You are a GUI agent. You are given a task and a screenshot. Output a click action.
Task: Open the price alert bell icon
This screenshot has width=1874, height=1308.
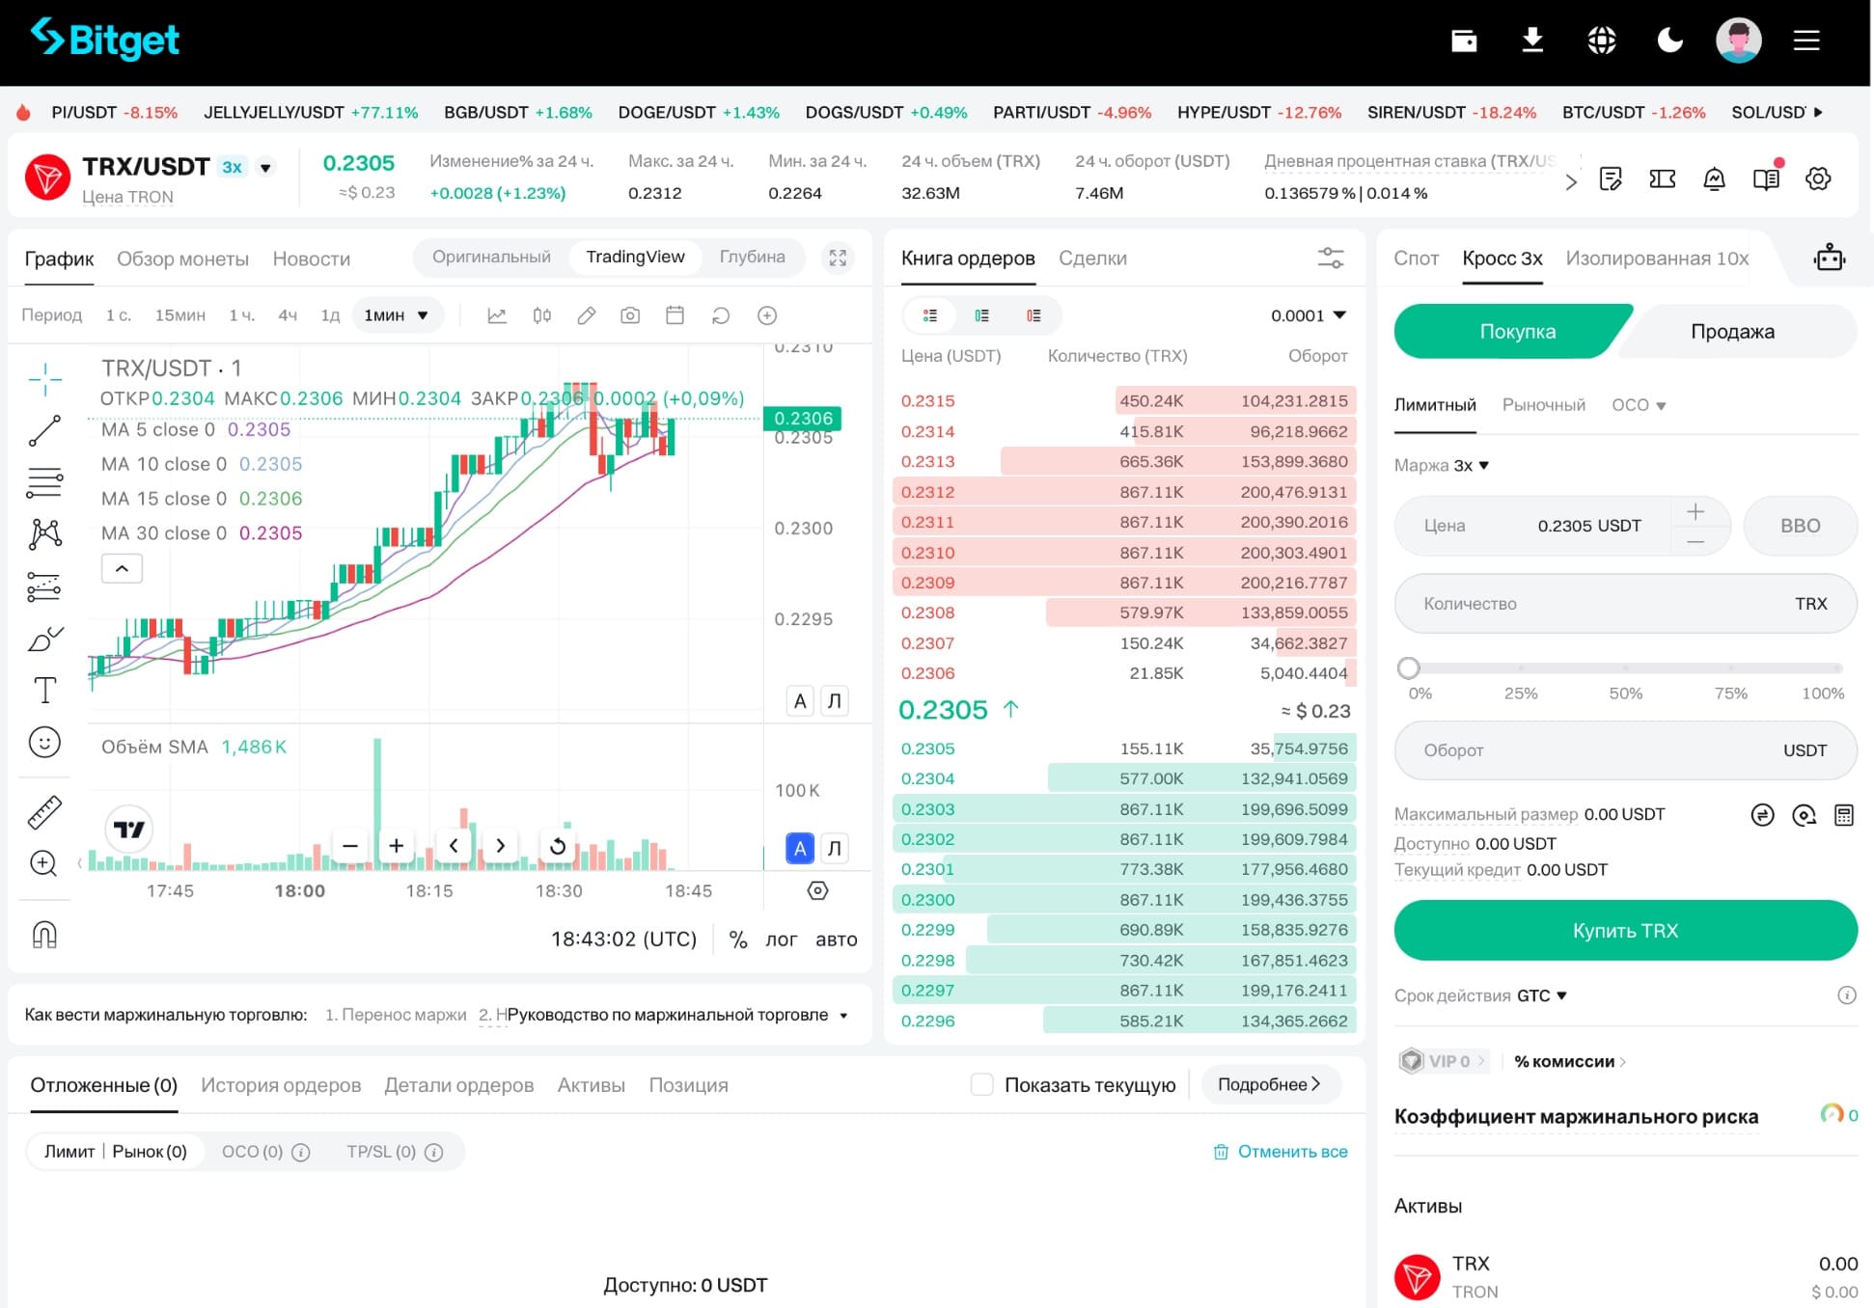coord(1714,178)
